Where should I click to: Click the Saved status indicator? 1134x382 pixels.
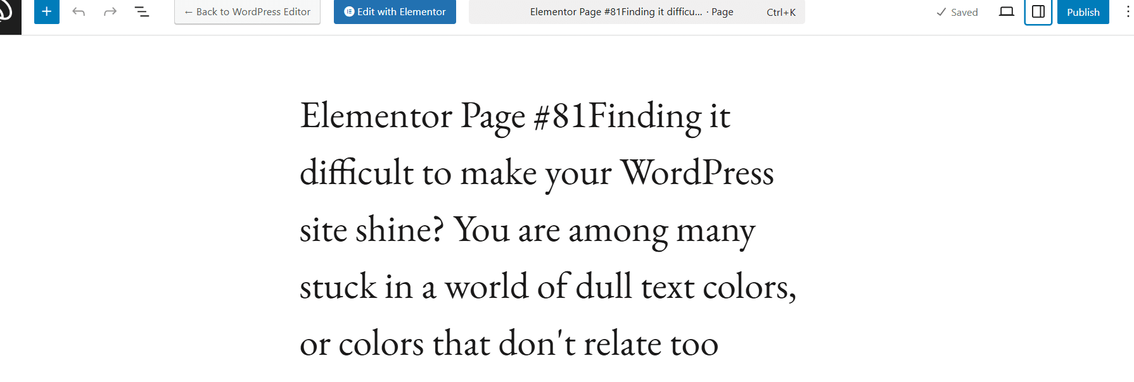click(x=957, y=12)
